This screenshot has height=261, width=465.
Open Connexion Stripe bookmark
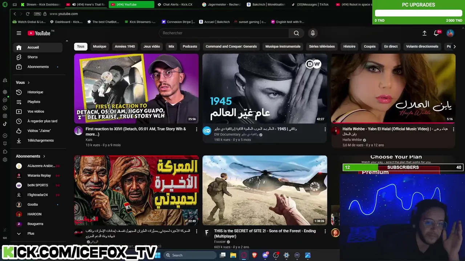pos(178,22)
